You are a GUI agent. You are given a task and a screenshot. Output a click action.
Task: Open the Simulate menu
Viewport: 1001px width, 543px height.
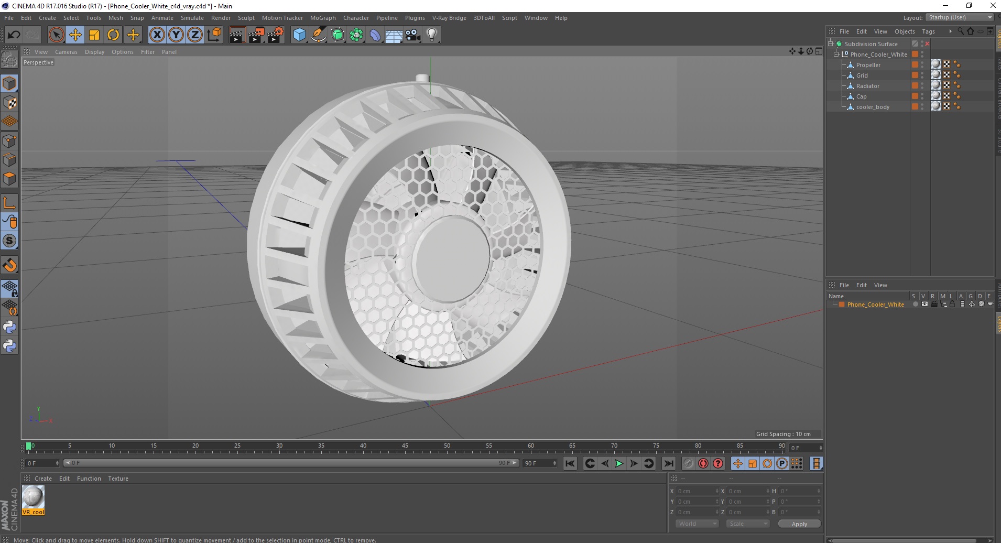[x=192, y=18]
